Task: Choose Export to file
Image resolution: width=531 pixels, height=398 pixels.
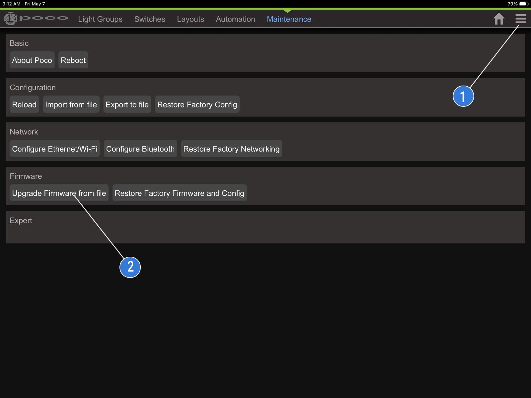Action: click(127, 104)
